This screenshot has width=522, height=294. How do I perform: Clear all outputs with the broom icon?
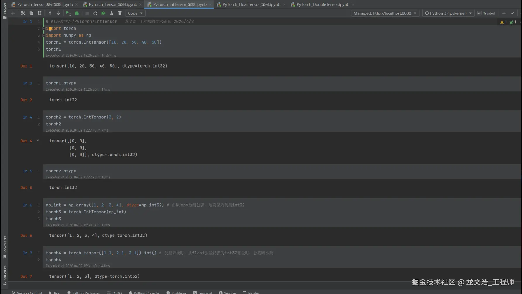(x=112, y=13)
